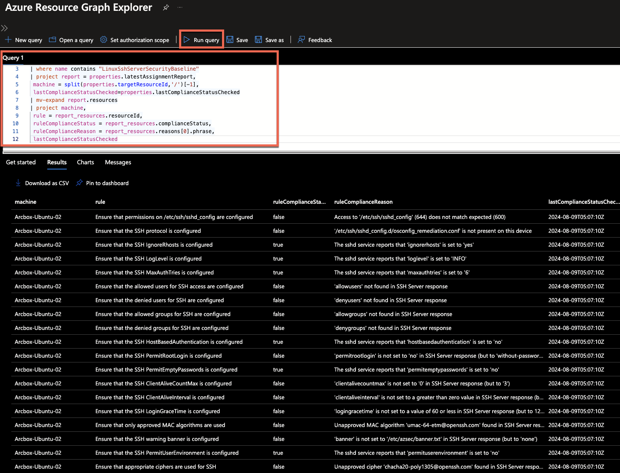The image size is (620, 473).
Task: Pin Azure Resource Graph Explorer using the title pin icon
Action: point(166,7)
